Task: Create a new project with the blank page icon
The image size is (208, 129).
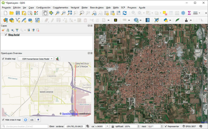Action: tap(5, 13)
